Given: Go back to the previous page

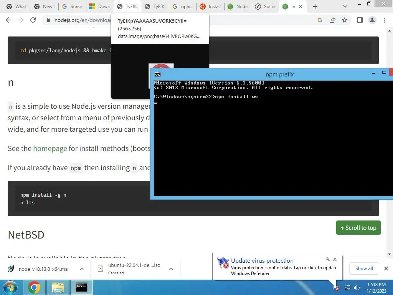Looking at the screenshot, I should pos(8,20).
